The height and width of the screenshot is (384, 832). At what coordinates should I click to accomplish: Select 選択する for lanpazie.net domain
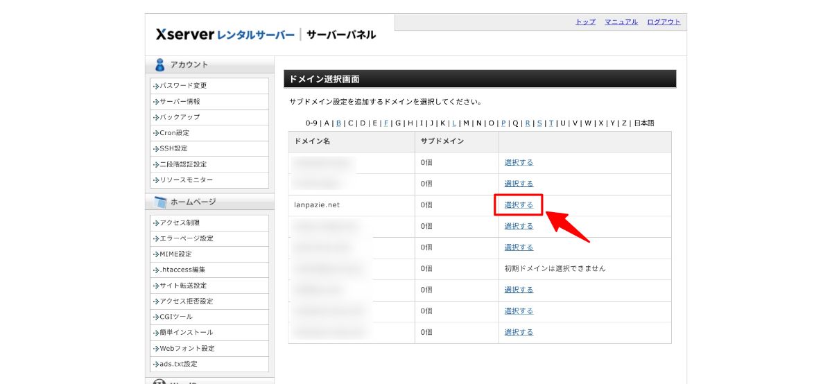click(x=519, y=205)
